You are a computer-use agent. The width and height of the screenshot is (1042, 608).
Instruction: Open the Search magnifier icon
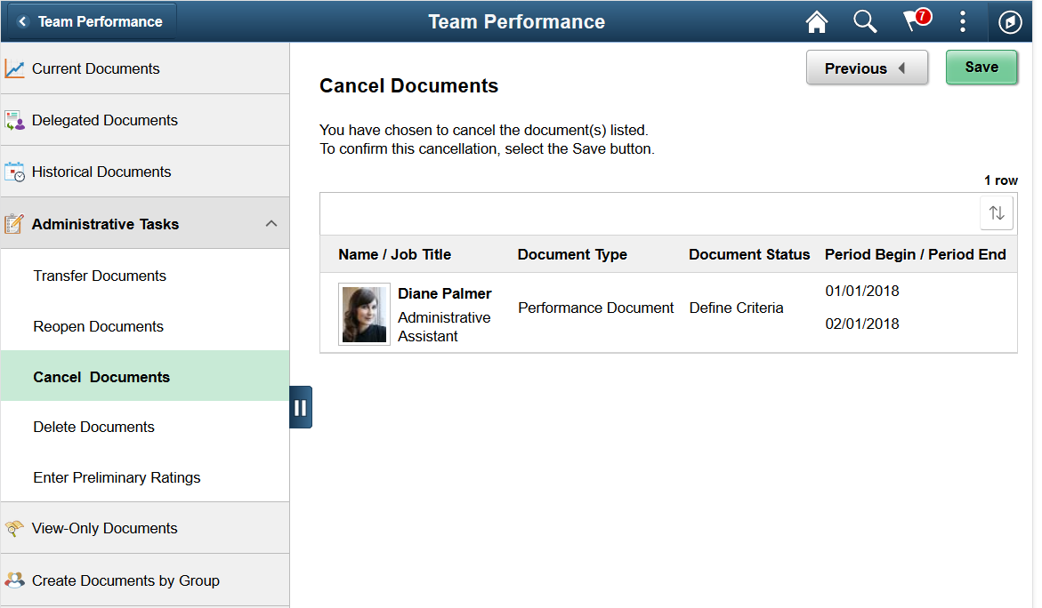(865, 22)
